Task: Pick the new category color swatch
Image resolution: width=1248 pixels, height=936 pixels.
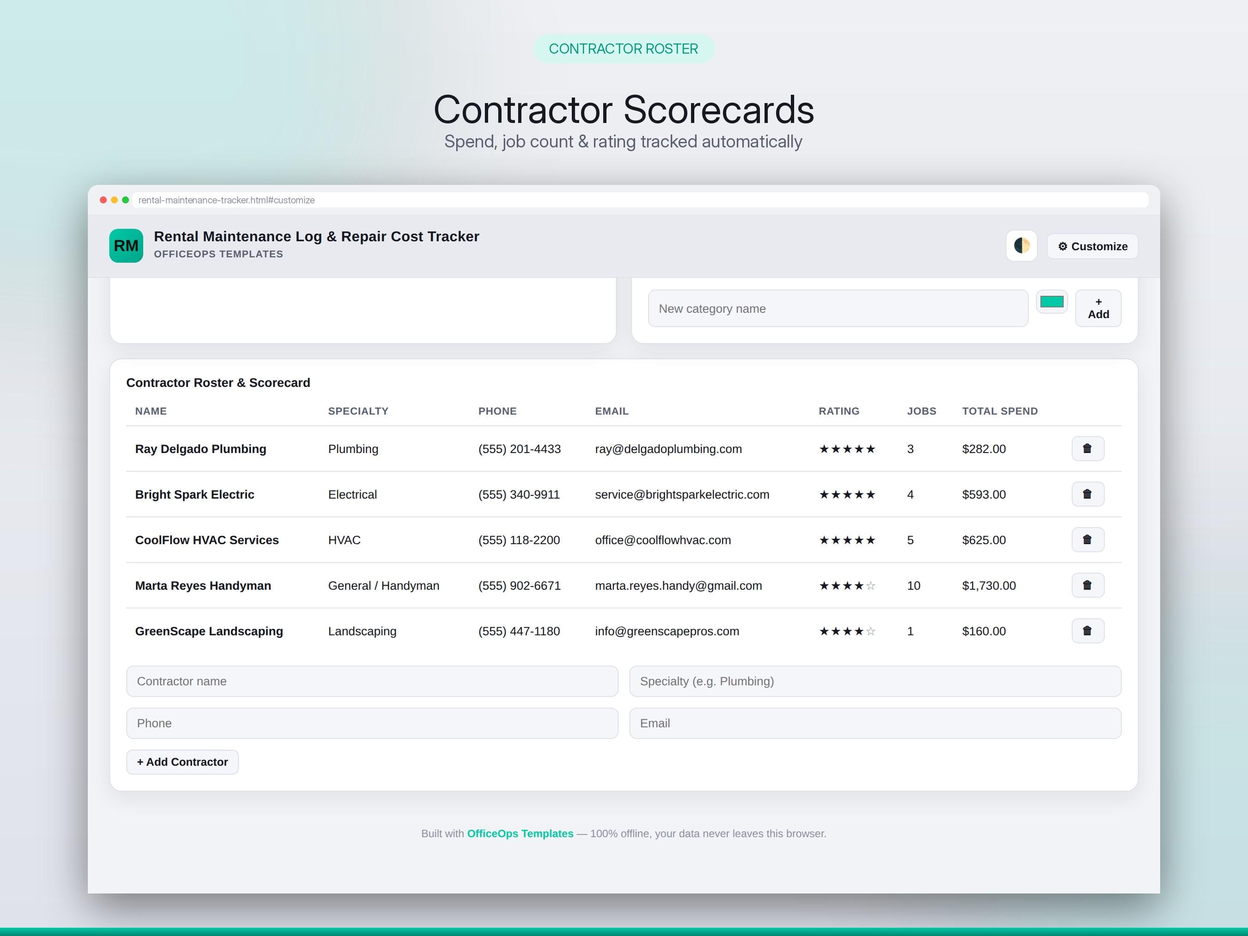Action: 1052,302
